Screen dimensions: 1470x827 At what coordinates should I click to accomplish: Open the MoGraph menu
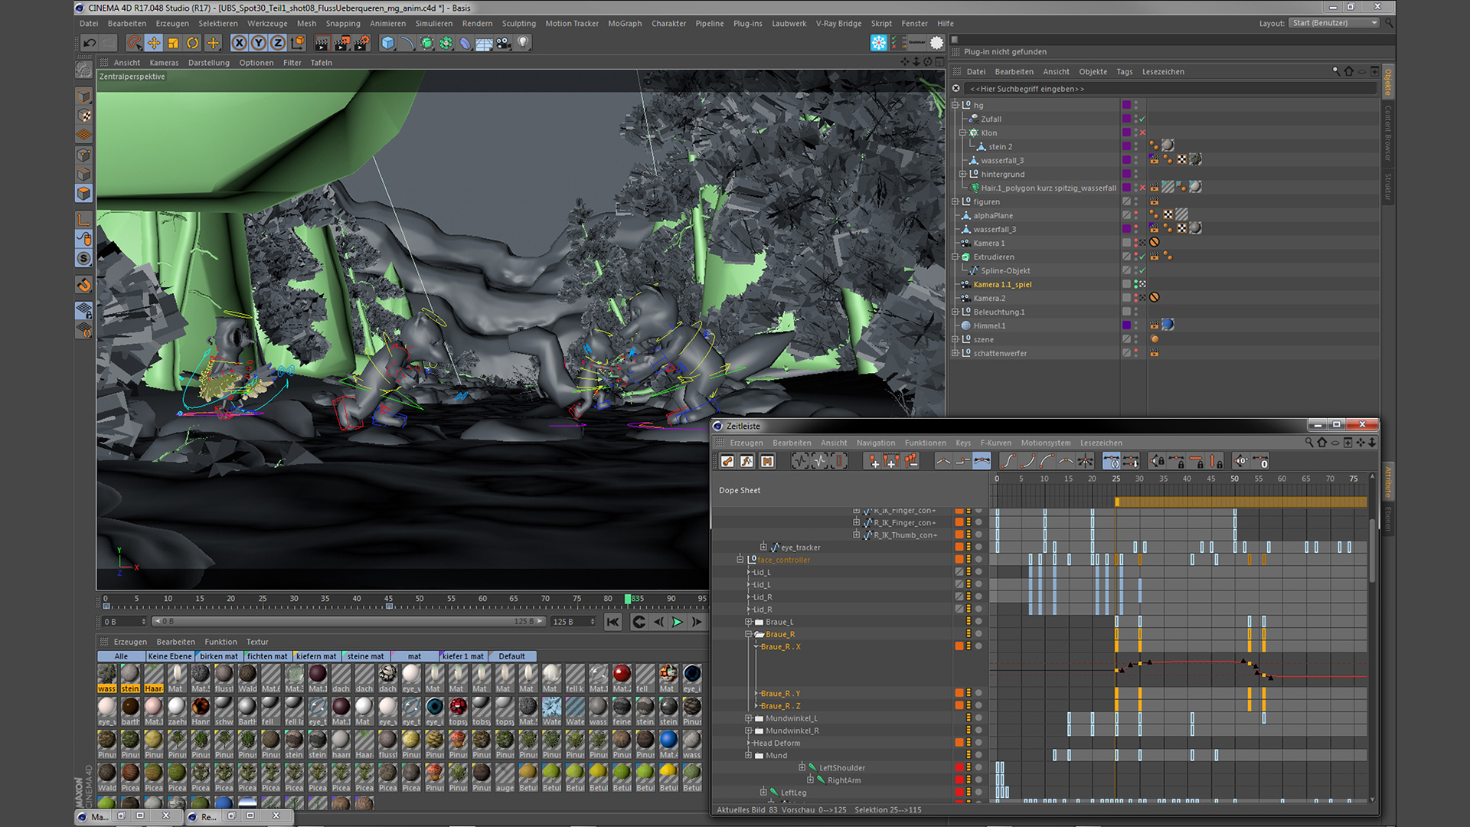tap(624, 24)
